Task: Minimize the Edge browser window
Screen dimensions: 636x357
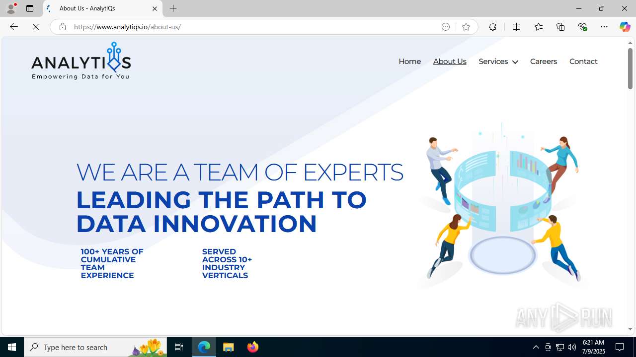Action: tap(578, 8)
